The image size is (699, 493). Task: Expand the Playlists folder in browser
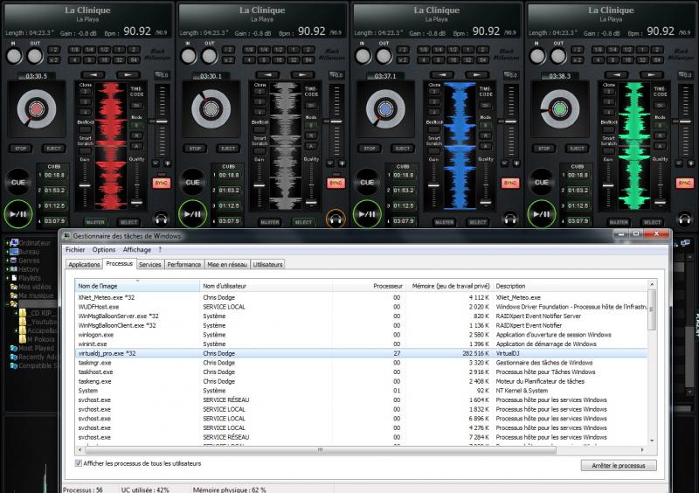click(7, 277)
